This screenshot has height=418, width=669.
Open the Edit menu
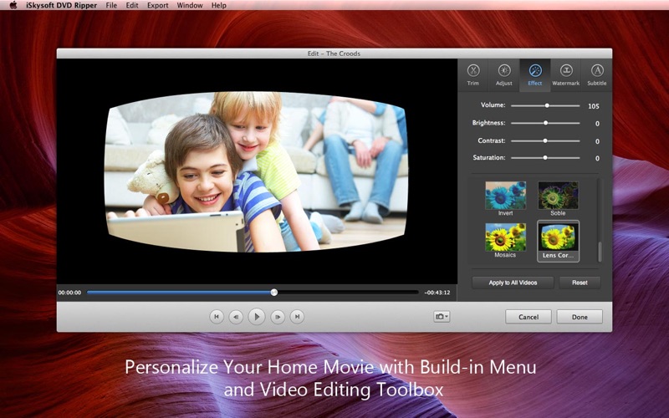tap(132, 5)
